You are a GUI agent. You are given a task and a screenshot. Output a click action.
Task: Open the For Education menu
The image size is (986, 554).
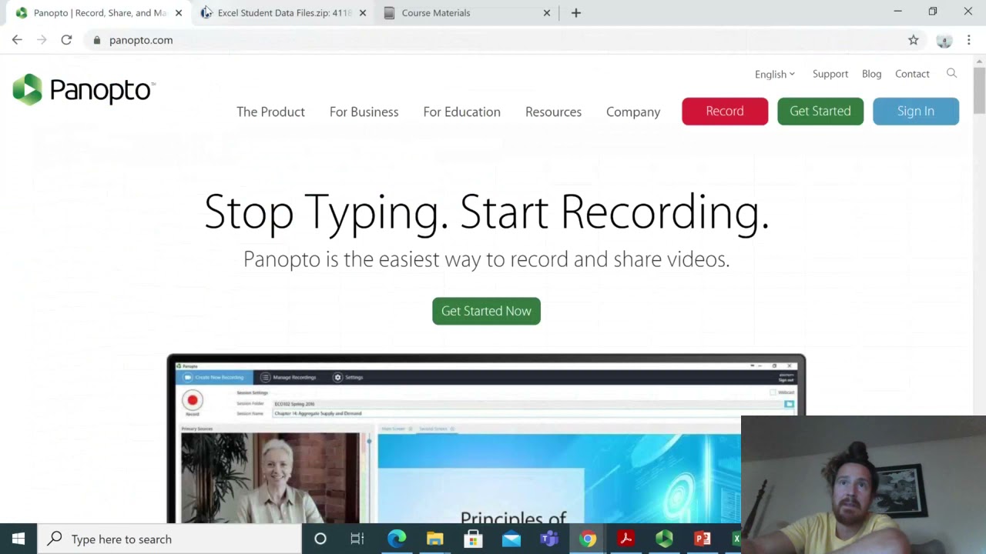click(x=461, y=112)
